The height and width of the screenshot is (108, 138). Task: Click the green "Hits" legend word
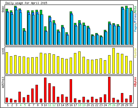click(x=135, y=9)
